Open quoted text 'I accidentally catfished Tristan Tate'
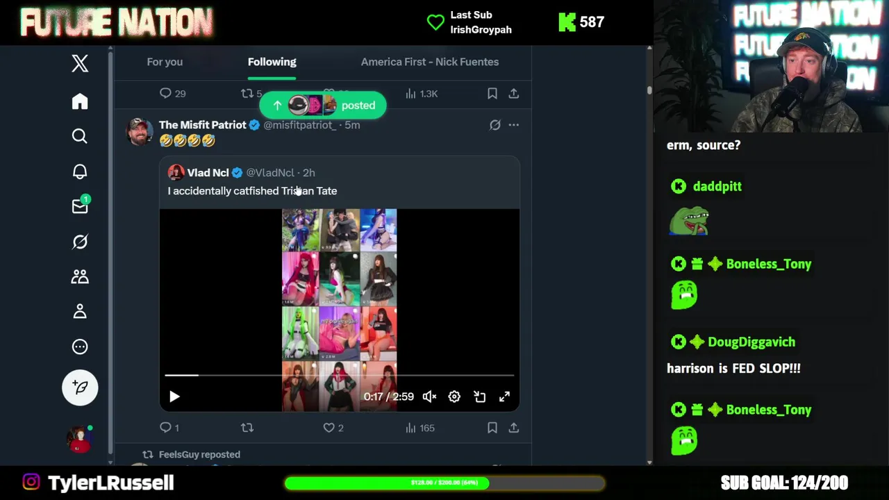Viewport: 889px width, 500px height. [x=252, y=190]
